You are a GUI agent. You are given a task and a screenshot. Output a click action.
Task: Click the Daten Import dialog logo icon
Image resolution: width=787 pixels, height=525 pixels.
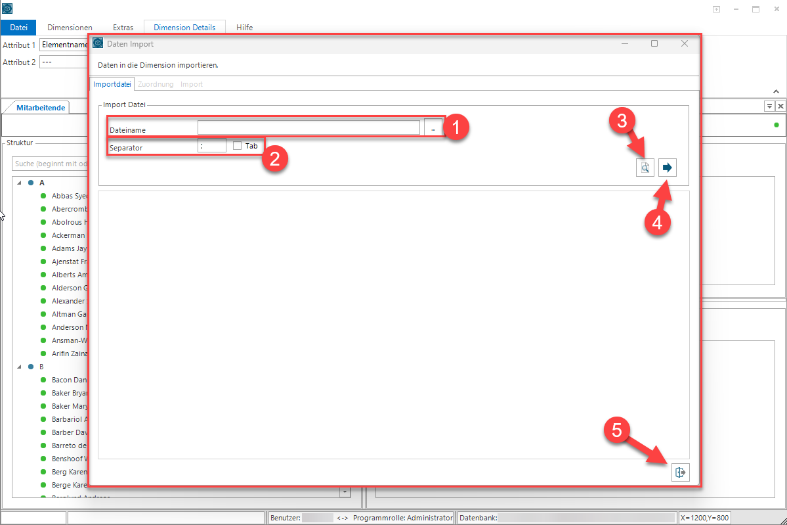click(98, 43)
